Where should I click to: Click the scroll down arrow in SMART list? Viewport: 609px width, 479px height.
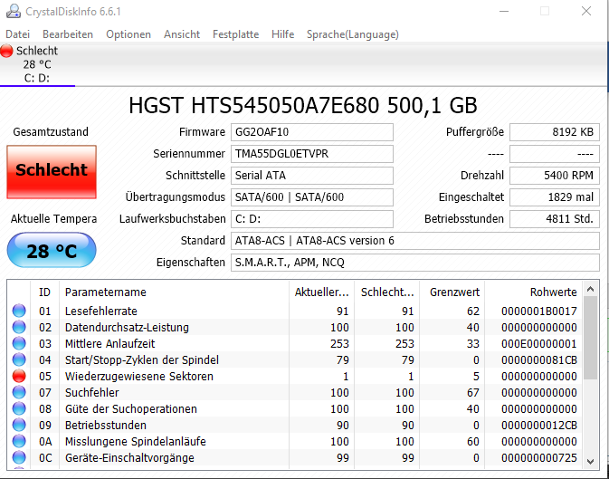(590, 462)
